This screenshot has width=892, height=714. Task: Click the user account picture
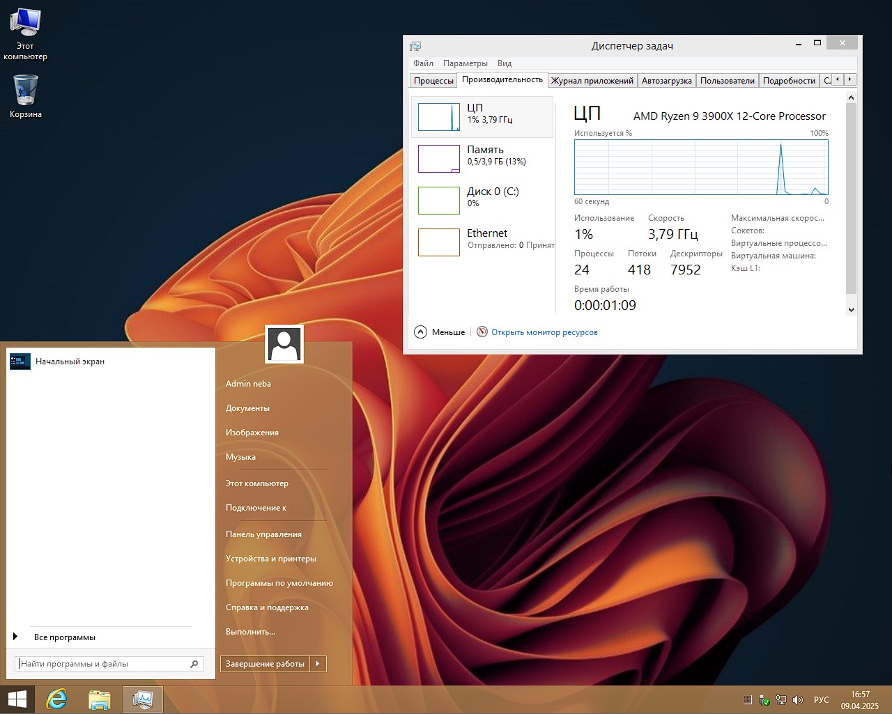click(284, 344)
